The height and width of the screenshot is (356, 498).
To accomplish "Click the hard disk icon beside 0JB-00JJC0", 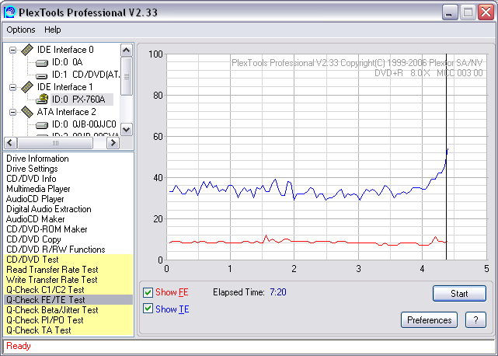I will (x=42, y=125).
